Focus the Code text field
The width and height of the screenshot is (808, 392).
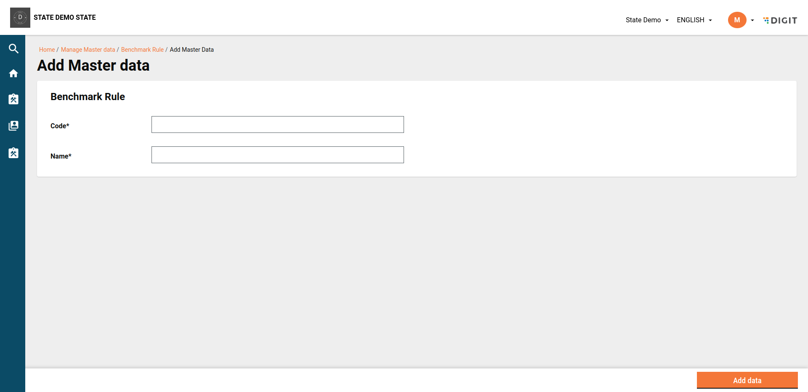point(278,124)
